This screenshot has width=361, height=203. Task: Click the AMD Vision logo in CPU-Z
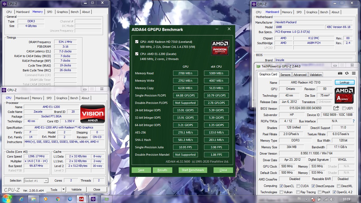coord(92,114)
